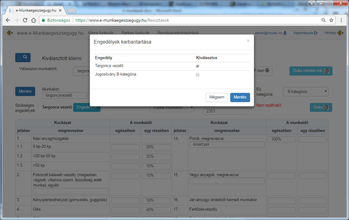The image size is (349, 220).
Task: View the Biztonságos site security info
Action: pos(56,20)
